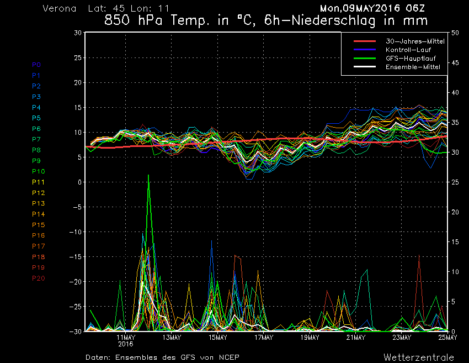The width and height of the screenshot is (469, 363).
Task: Click the GFS-Hauptlauf legend text
Action: 411,59
